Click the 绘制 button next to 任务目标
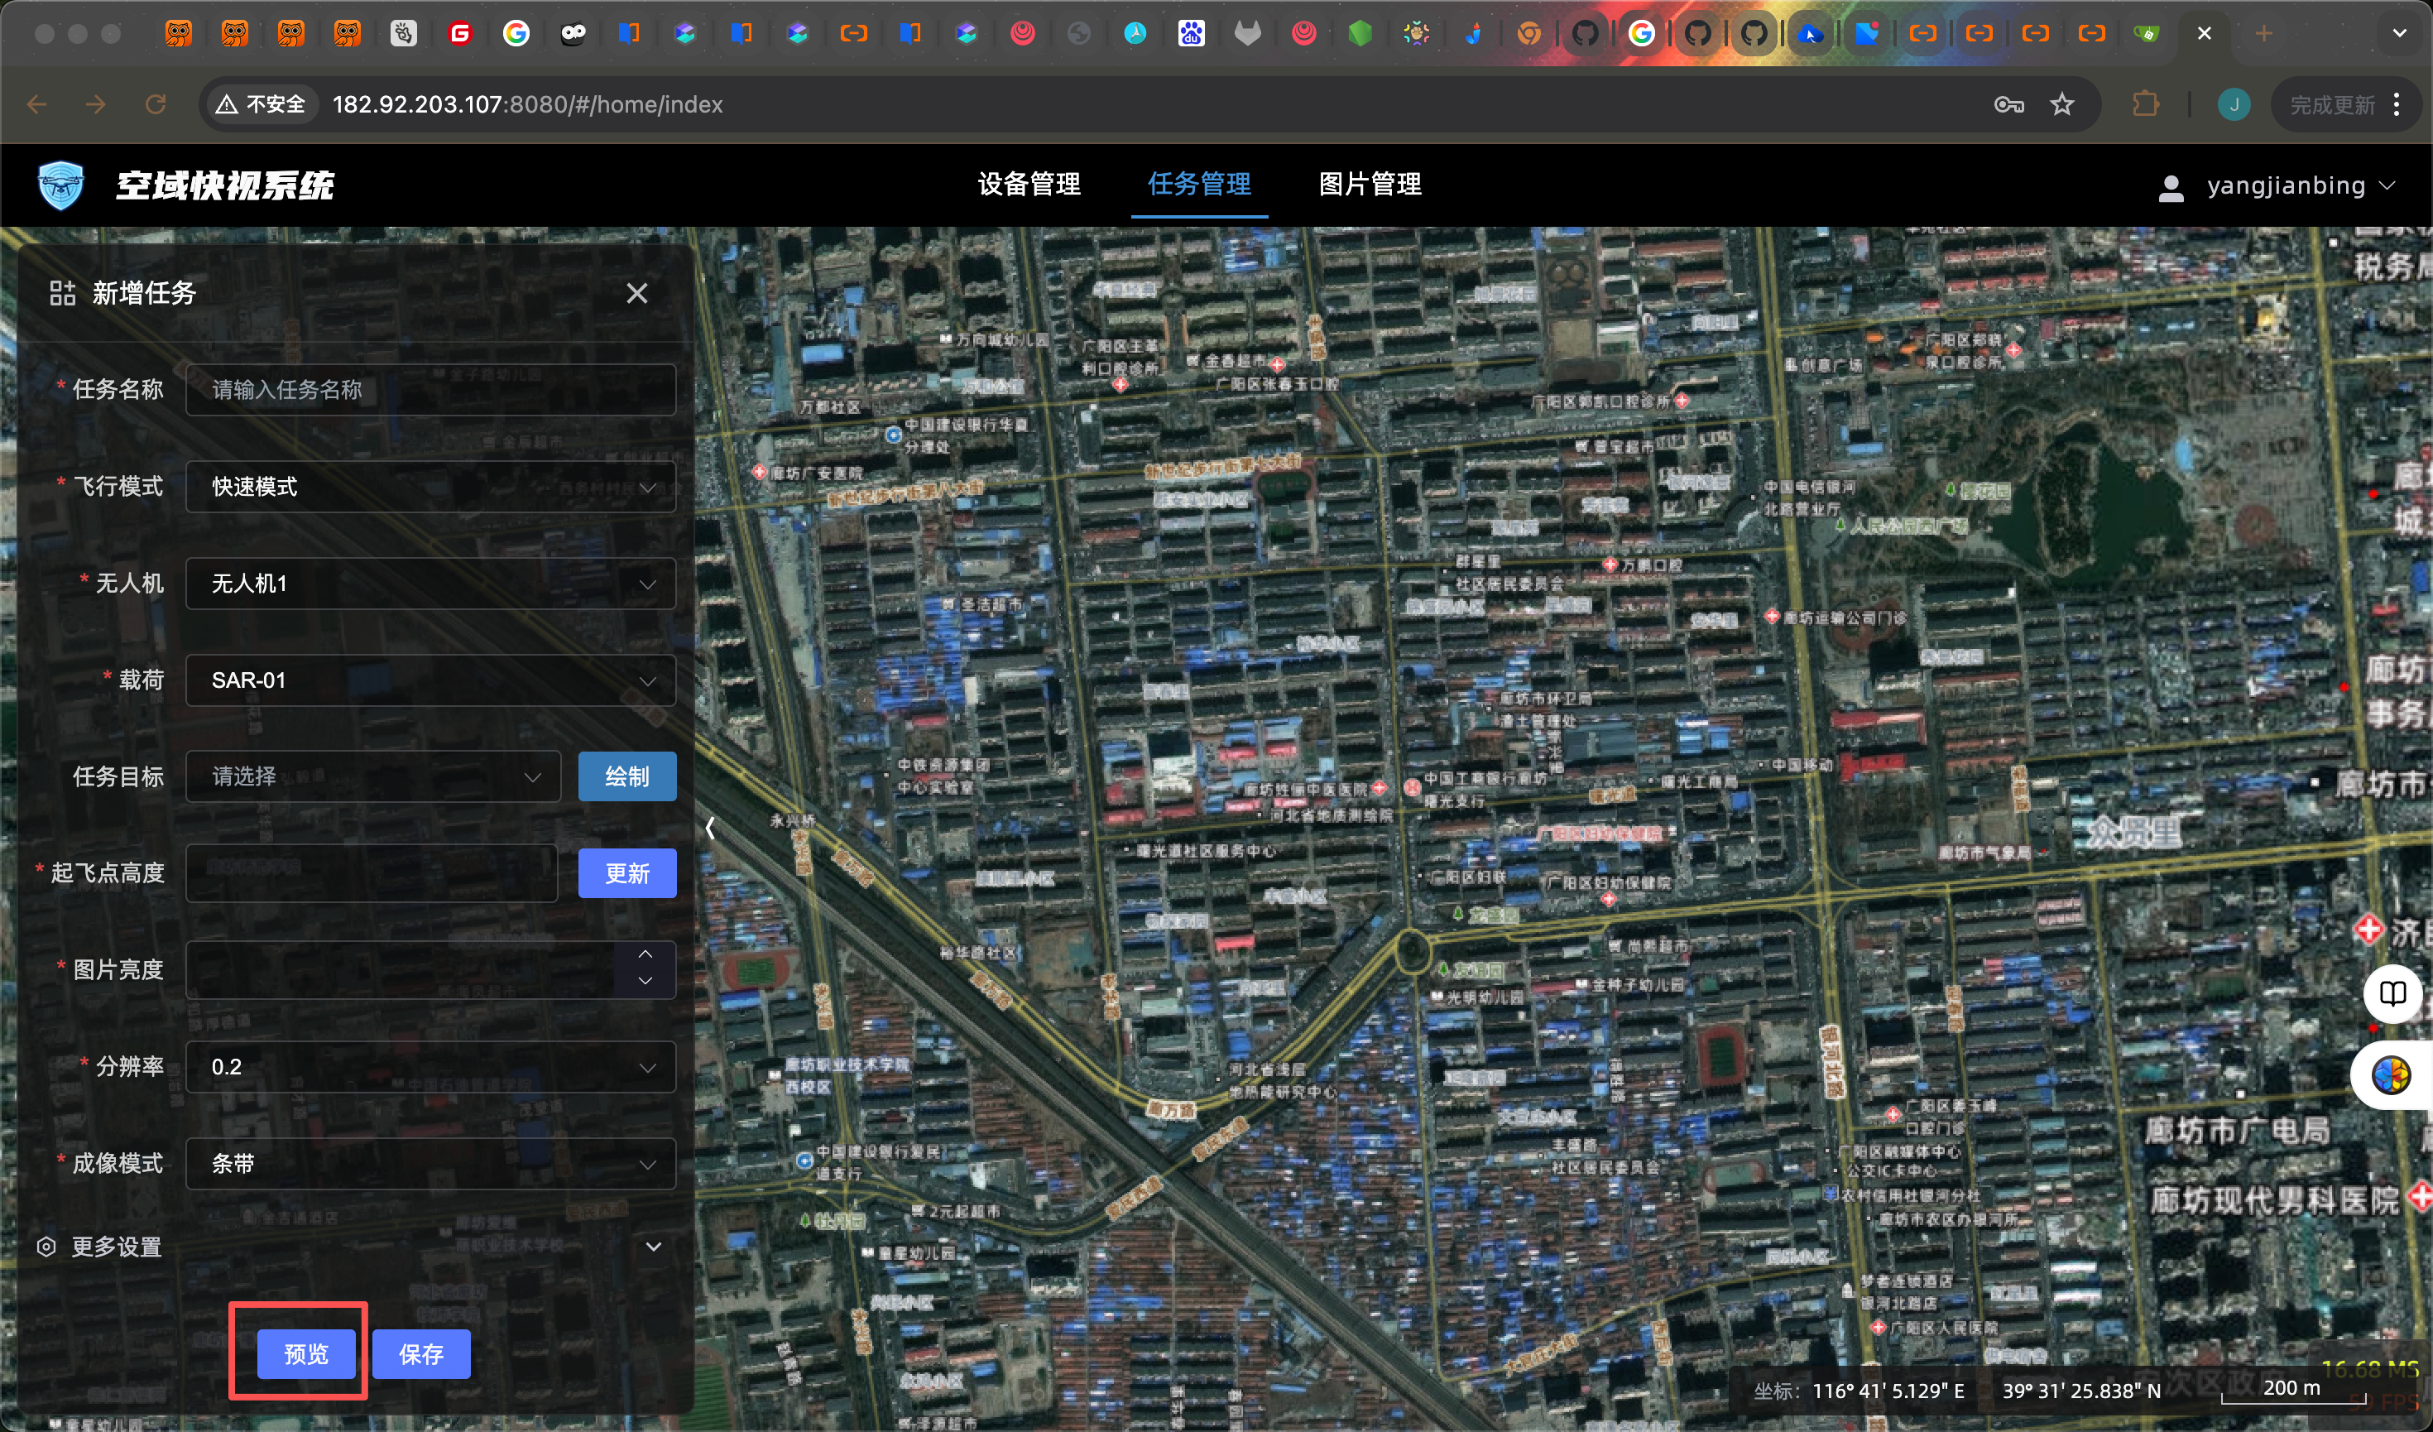 point(626,776)
